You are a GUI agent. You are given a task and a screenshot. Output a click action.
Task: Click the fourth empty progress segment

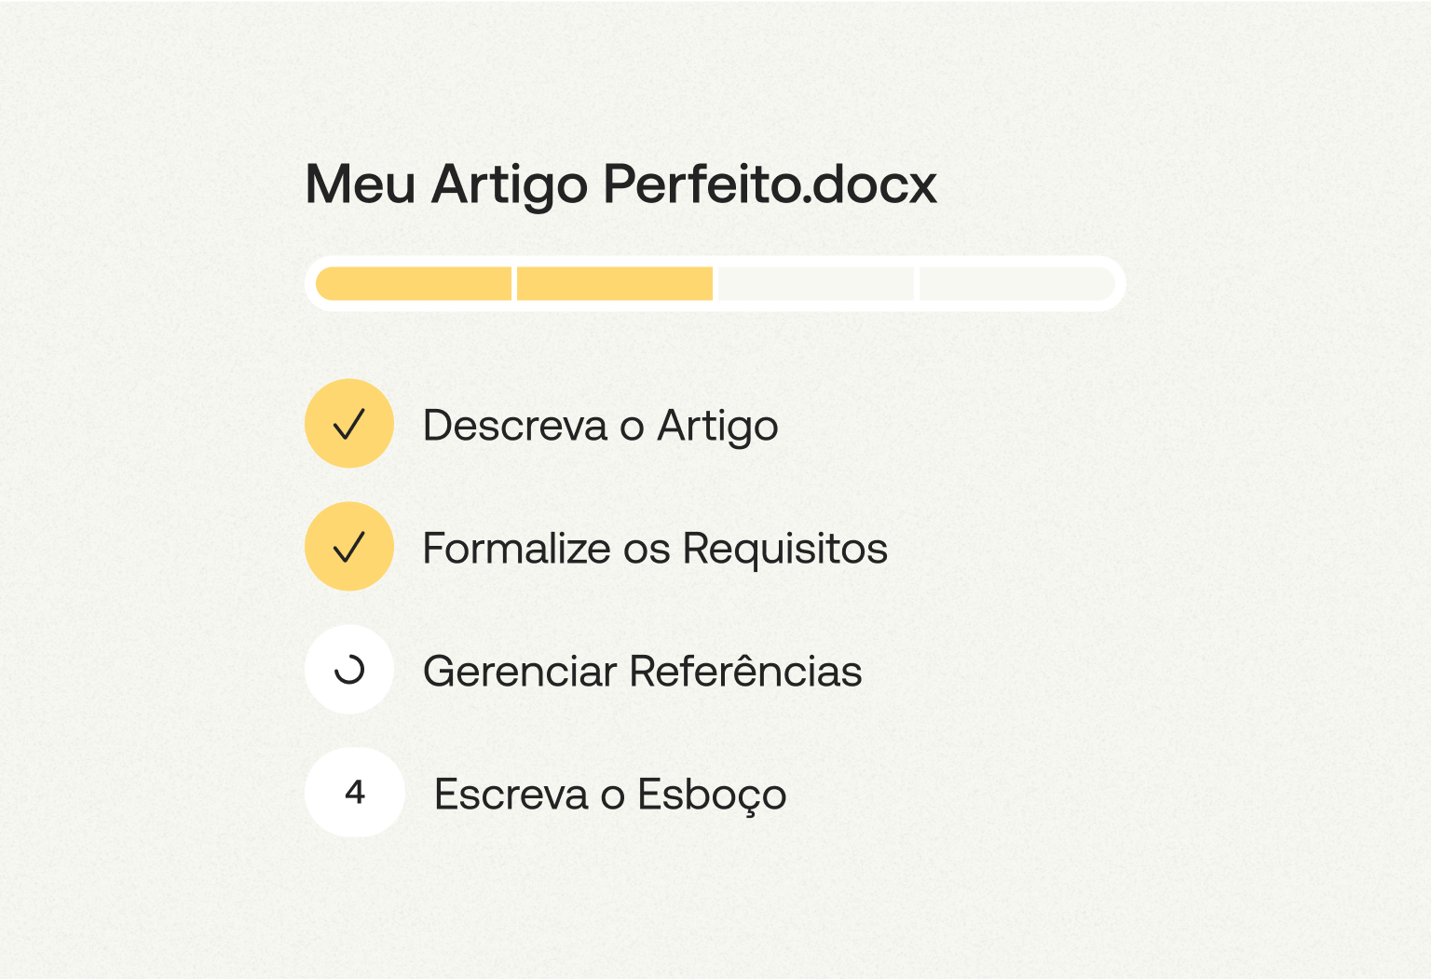tap(1017, 283)
